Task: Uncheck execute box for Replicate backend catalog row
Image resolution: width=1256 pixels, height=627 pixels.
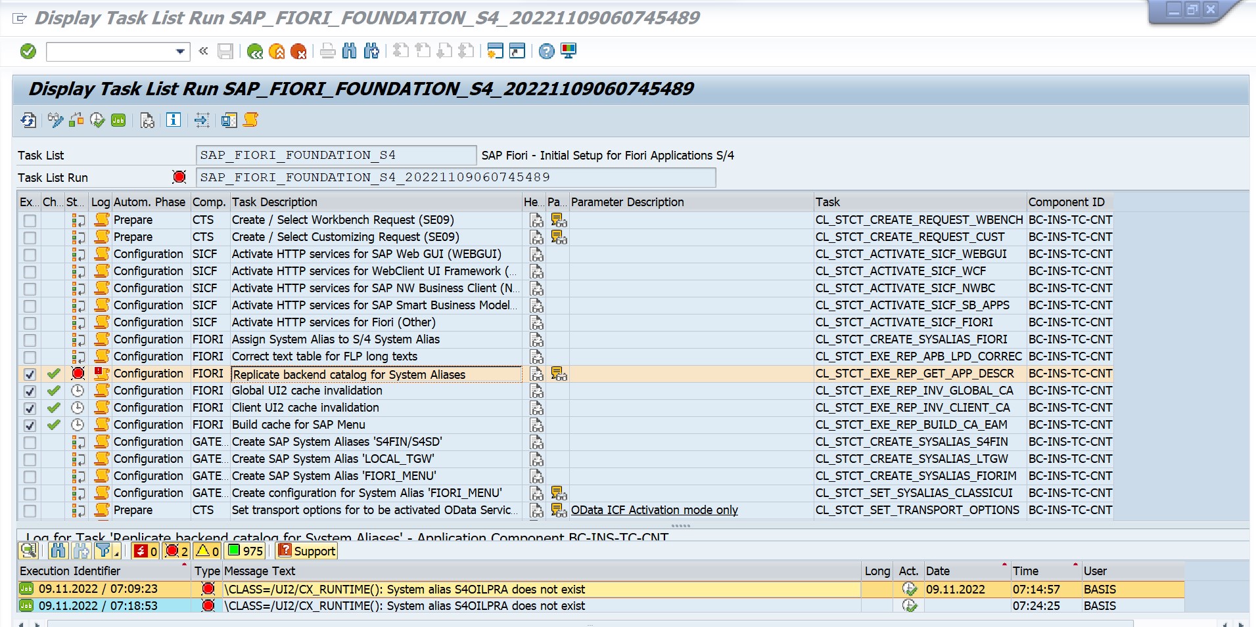Action: click(x=30, y=374)
